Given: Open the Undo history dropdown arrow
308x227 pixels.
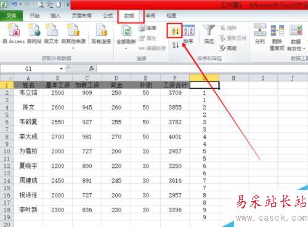Looking at the screenshot, I should (x=20, y=4).
